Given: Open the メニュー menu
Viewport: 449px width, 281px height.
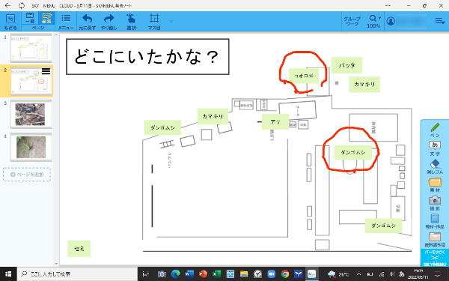Looking at the screenshot, I should pos(66,22).
